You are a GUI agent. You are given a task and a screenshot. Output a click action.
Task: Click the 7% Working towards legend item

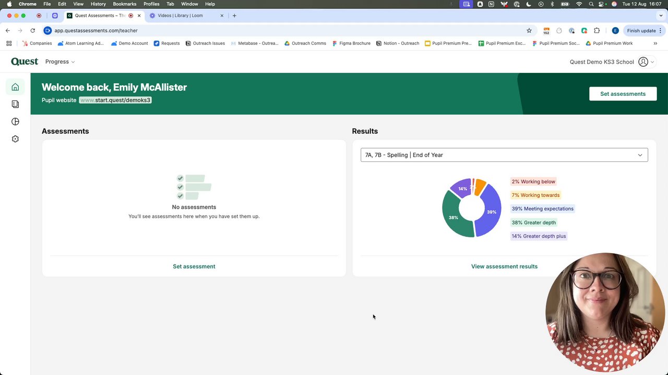pyautogui.click(x=535, y=195)
